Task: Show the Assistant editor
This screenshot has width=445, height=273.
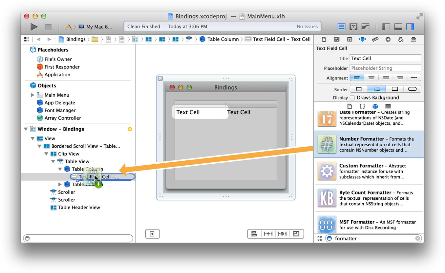Action: 353,27
